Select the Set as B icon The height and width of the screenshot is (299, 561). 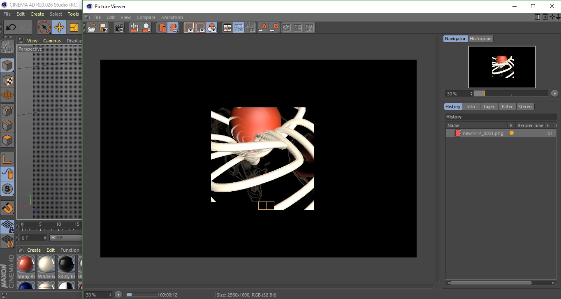(274, 28)
